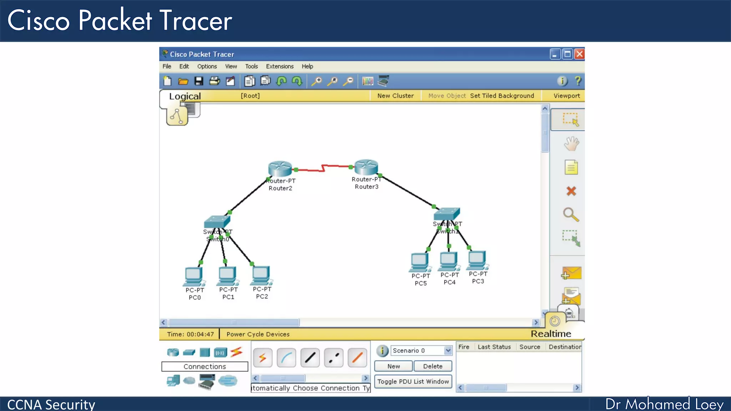Choose the Place Note tool
The height and width of the screenshot is (411, 731).
pyautogui.click(x=571, y=167)
